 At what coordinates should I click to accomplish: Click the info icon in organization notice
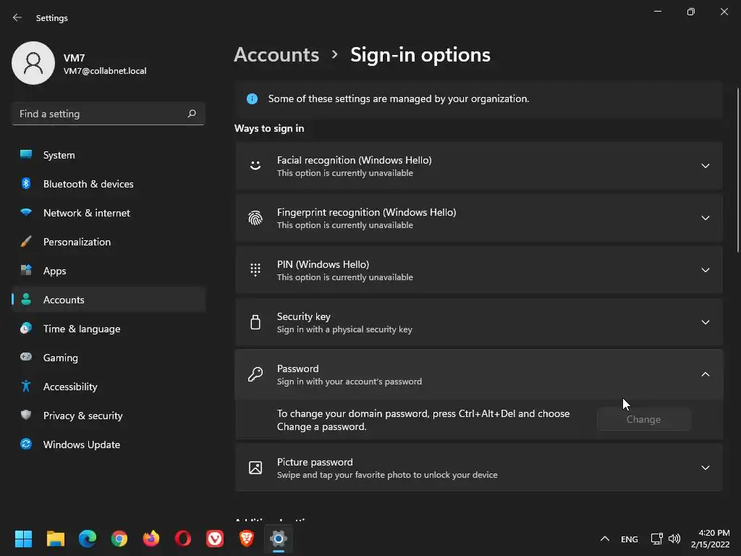coord(253,98)
